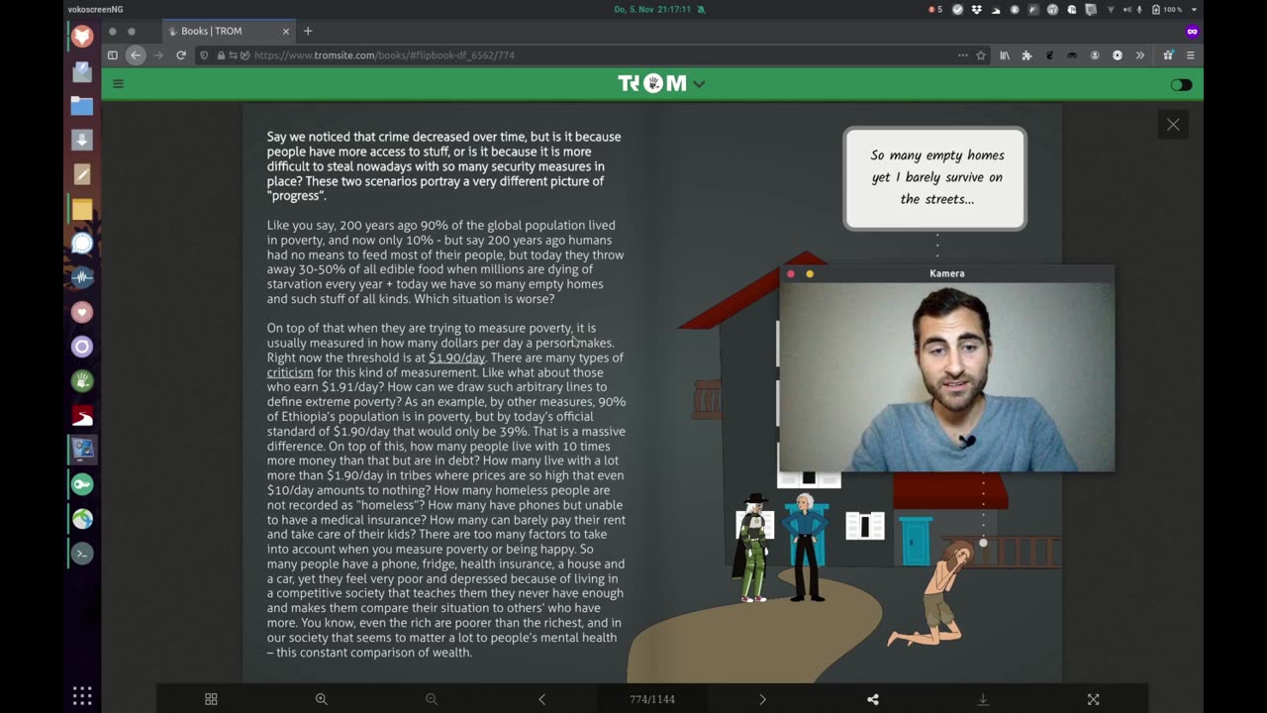Click the speech bubble about empty homes
This screenshot has width=1267, height=713.
[x=935, y=178]
